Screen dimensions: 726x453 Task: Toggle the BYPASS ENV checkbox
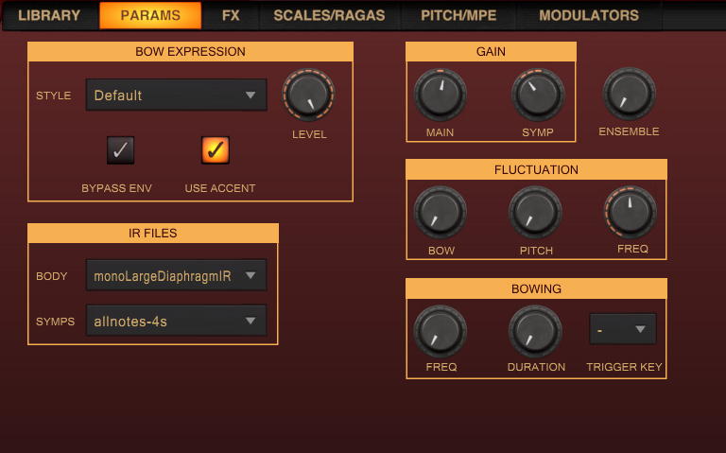coord(120,149)
